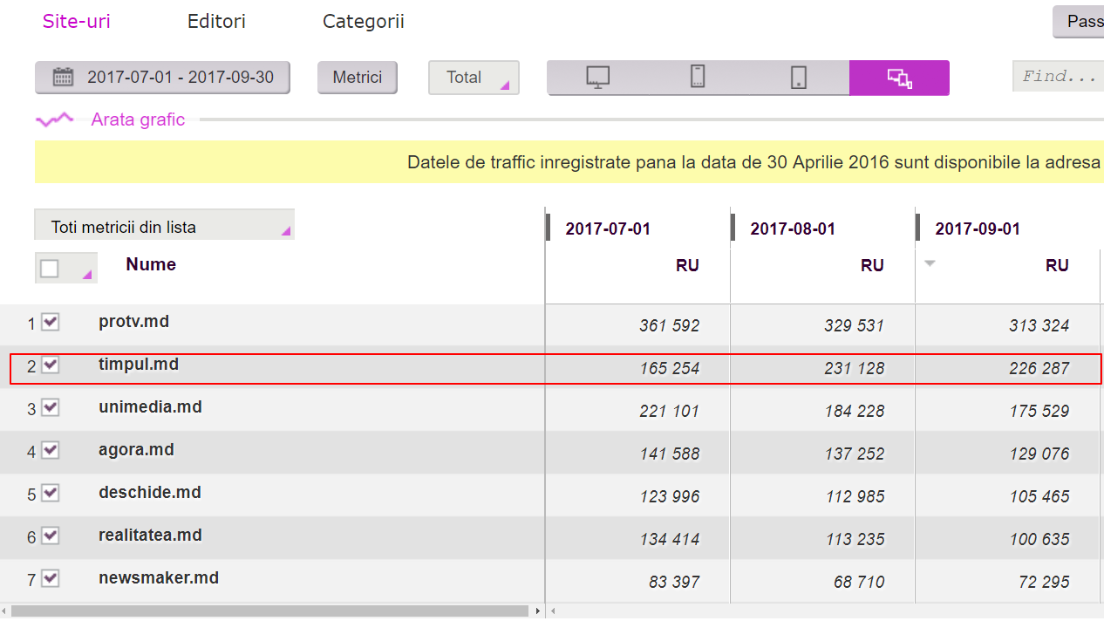Open the Total dropdown
This screenshot has height=621, width=1104.
click(474, 78)
